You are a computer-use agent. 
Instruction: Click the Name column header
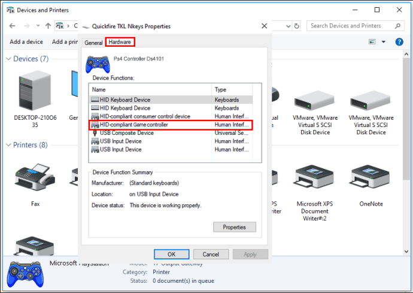pyautogui.click(x=150, y=89)
